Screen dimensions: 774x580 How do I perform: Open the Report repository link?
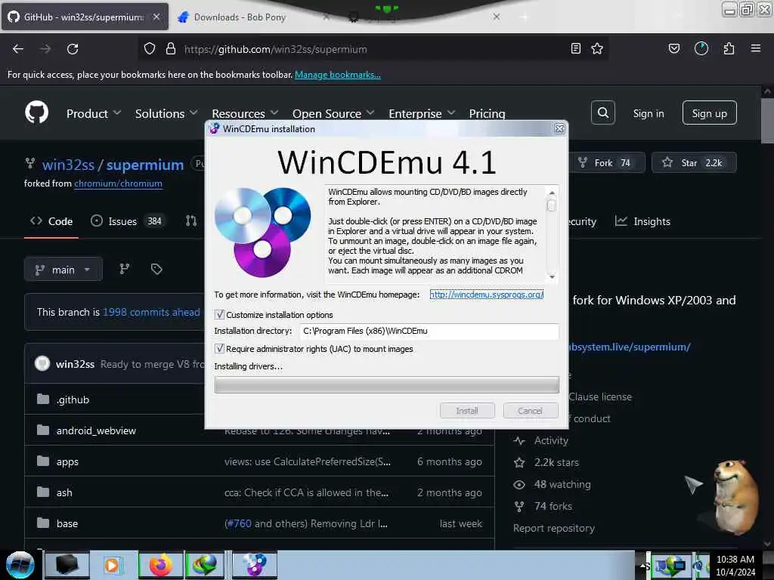554,528
